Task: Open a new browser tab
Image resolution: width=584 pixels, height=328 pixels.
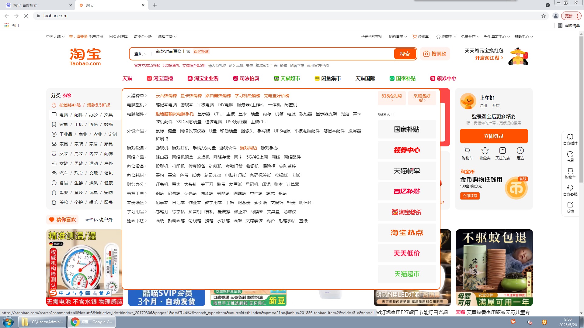Action: click(x=155, y=5)
